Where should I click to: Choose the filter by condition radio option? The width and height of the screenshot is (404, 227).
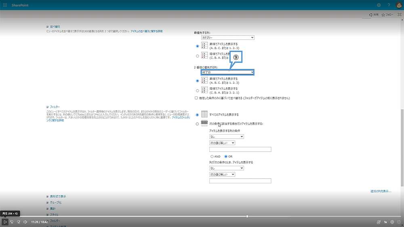(198, 124)
